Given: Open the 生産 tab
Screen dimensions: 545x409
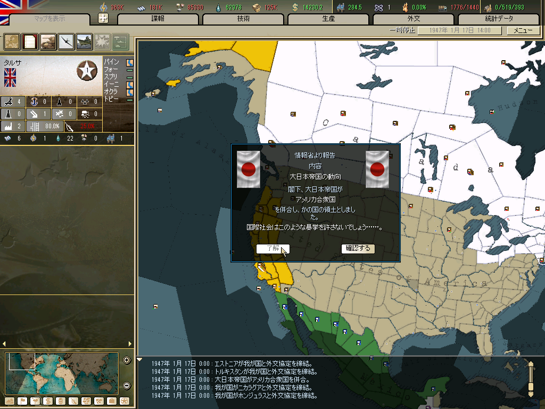Looking at the screenshot, I should (x=328, y=19).
